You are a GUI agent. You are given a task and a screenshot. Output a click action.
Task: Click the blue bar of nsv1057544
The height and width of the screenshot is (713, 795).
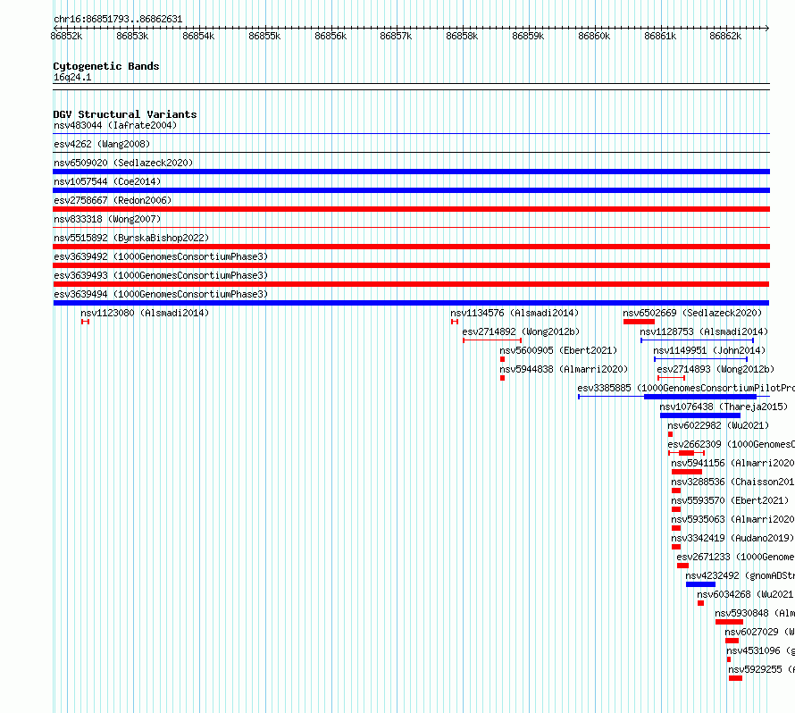click(411, 190)
